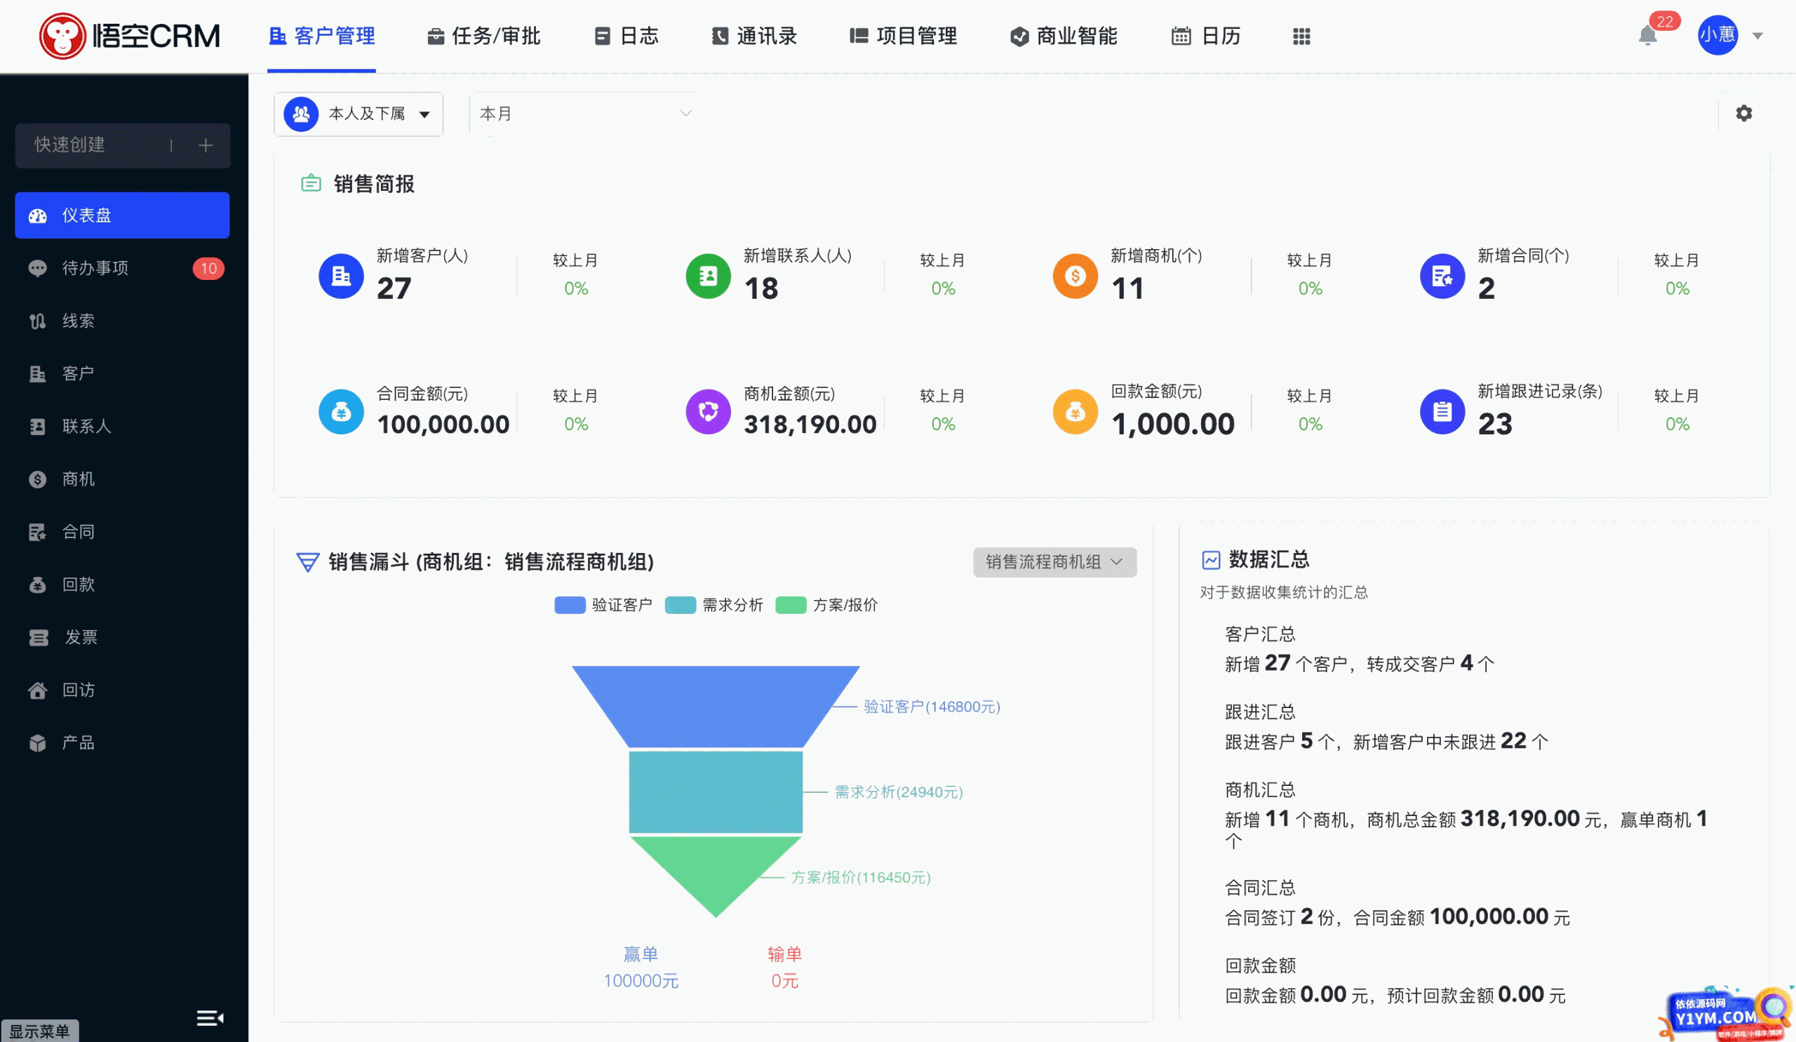Click the 销售漏斗 funnel icon
The width and height of the screenshot is (1796, 1042).
pyautogui.click(x=307, y=562)
